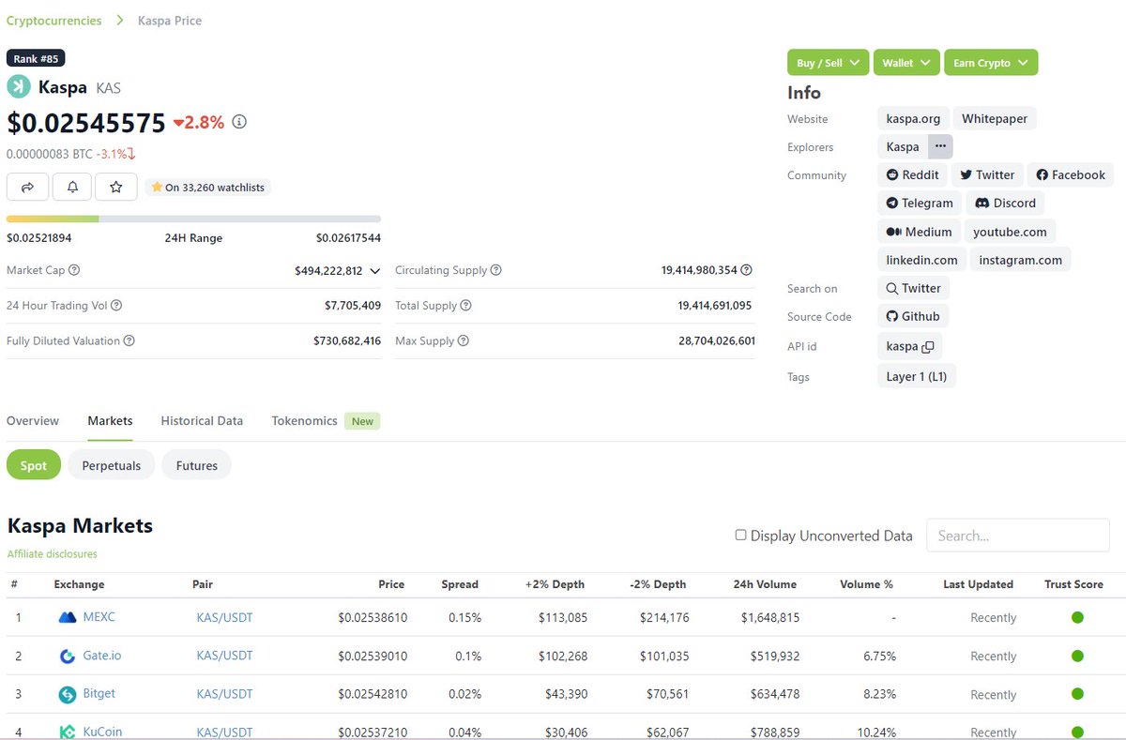Viewport: 1126px width, 740px height.
Task: Click the info icon next to price change
Action: [239, 122]
